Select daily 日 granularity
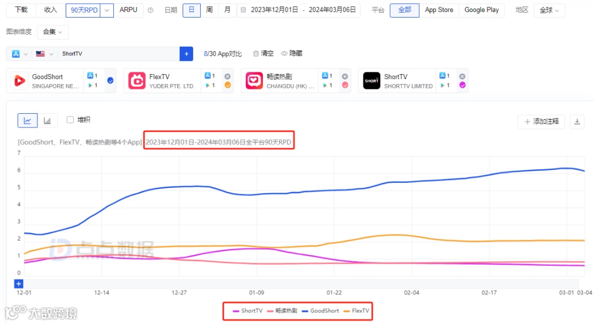This screenshot has width=594, height=324. click(x=191, y=10)
